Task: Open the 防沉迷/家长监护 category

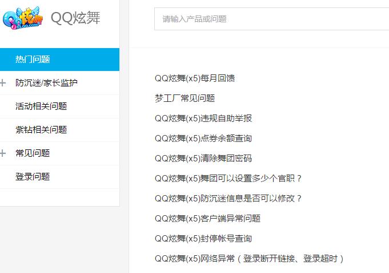Action: coord(46,83)
